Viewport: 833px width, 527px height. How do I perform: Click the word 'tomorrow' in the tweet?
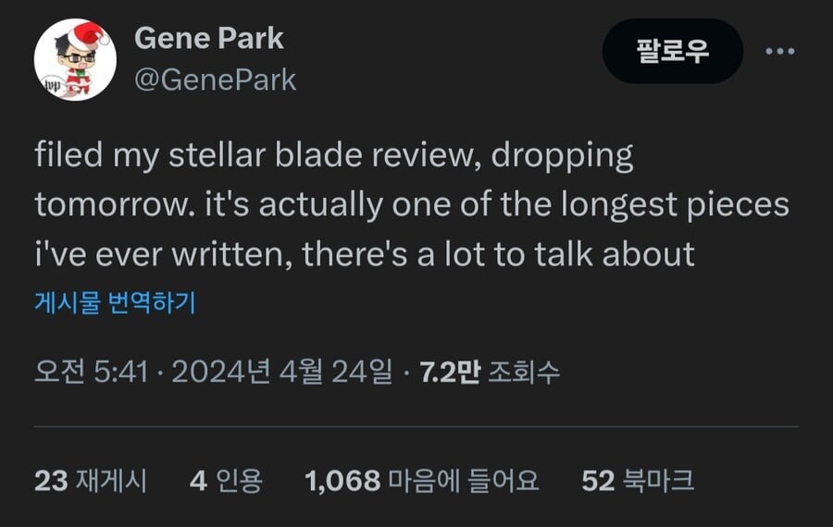point(110,205)
